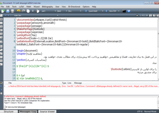Align text left in the side toolbar
Image resolution: width=159 pixels, height=113 pixels.
(x=1, y=30)
